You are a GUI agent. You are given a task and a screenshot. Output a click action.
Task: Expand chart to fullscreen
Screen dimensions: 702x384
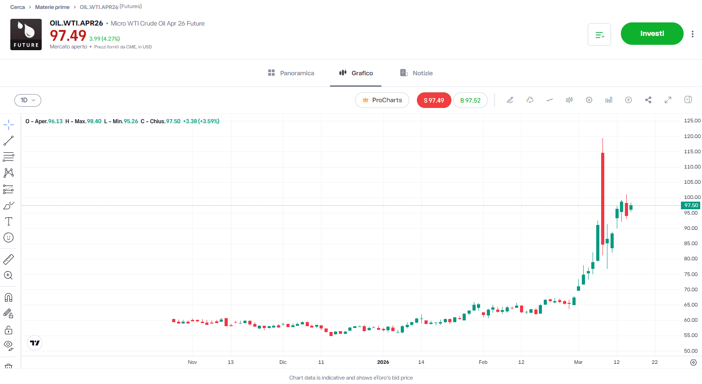pyautogui.click(x=668, y=100)
